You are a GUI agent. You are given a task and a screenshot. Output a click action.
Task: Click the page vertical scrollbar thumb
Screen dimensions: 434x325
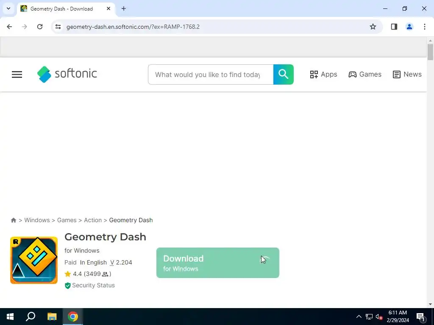coord(430,52)
